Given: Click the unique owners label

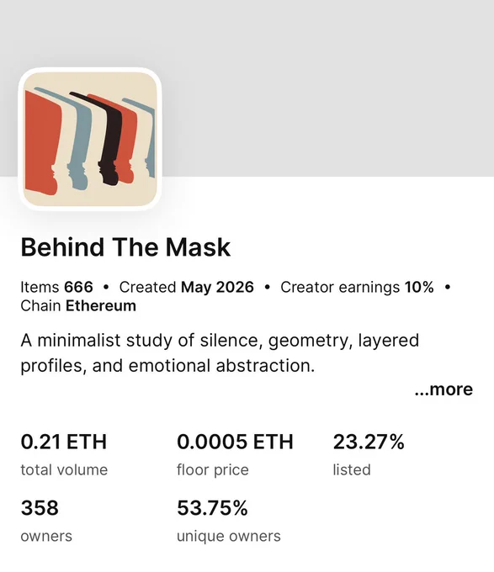Looking at the screenshot, I should coord(229,537).
